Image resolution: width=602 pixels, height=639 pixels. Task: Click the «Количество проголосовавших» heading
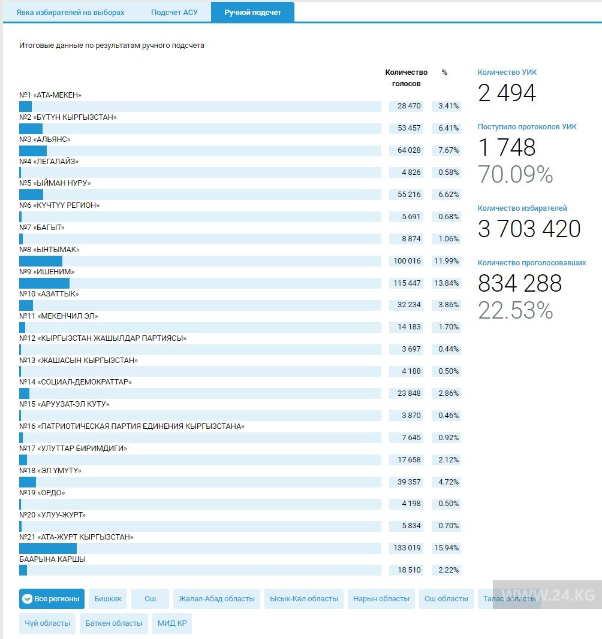pos(532,263)
